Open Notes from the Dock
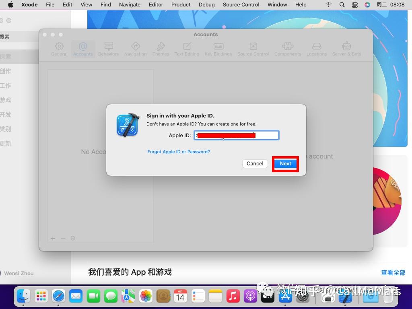The width and height of the screenshot is (412, 309). click(x=216, y=296)
